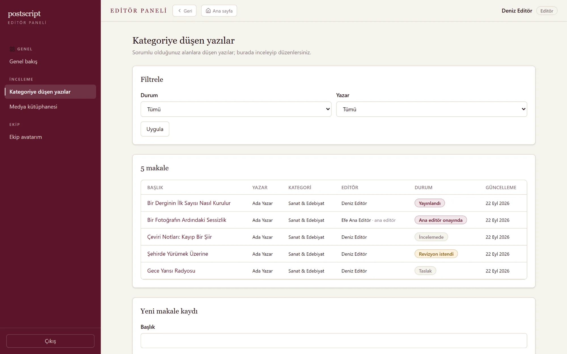Open Genel bakış in the sidebar
Screen dimensions: 567x354
point(23,61)
